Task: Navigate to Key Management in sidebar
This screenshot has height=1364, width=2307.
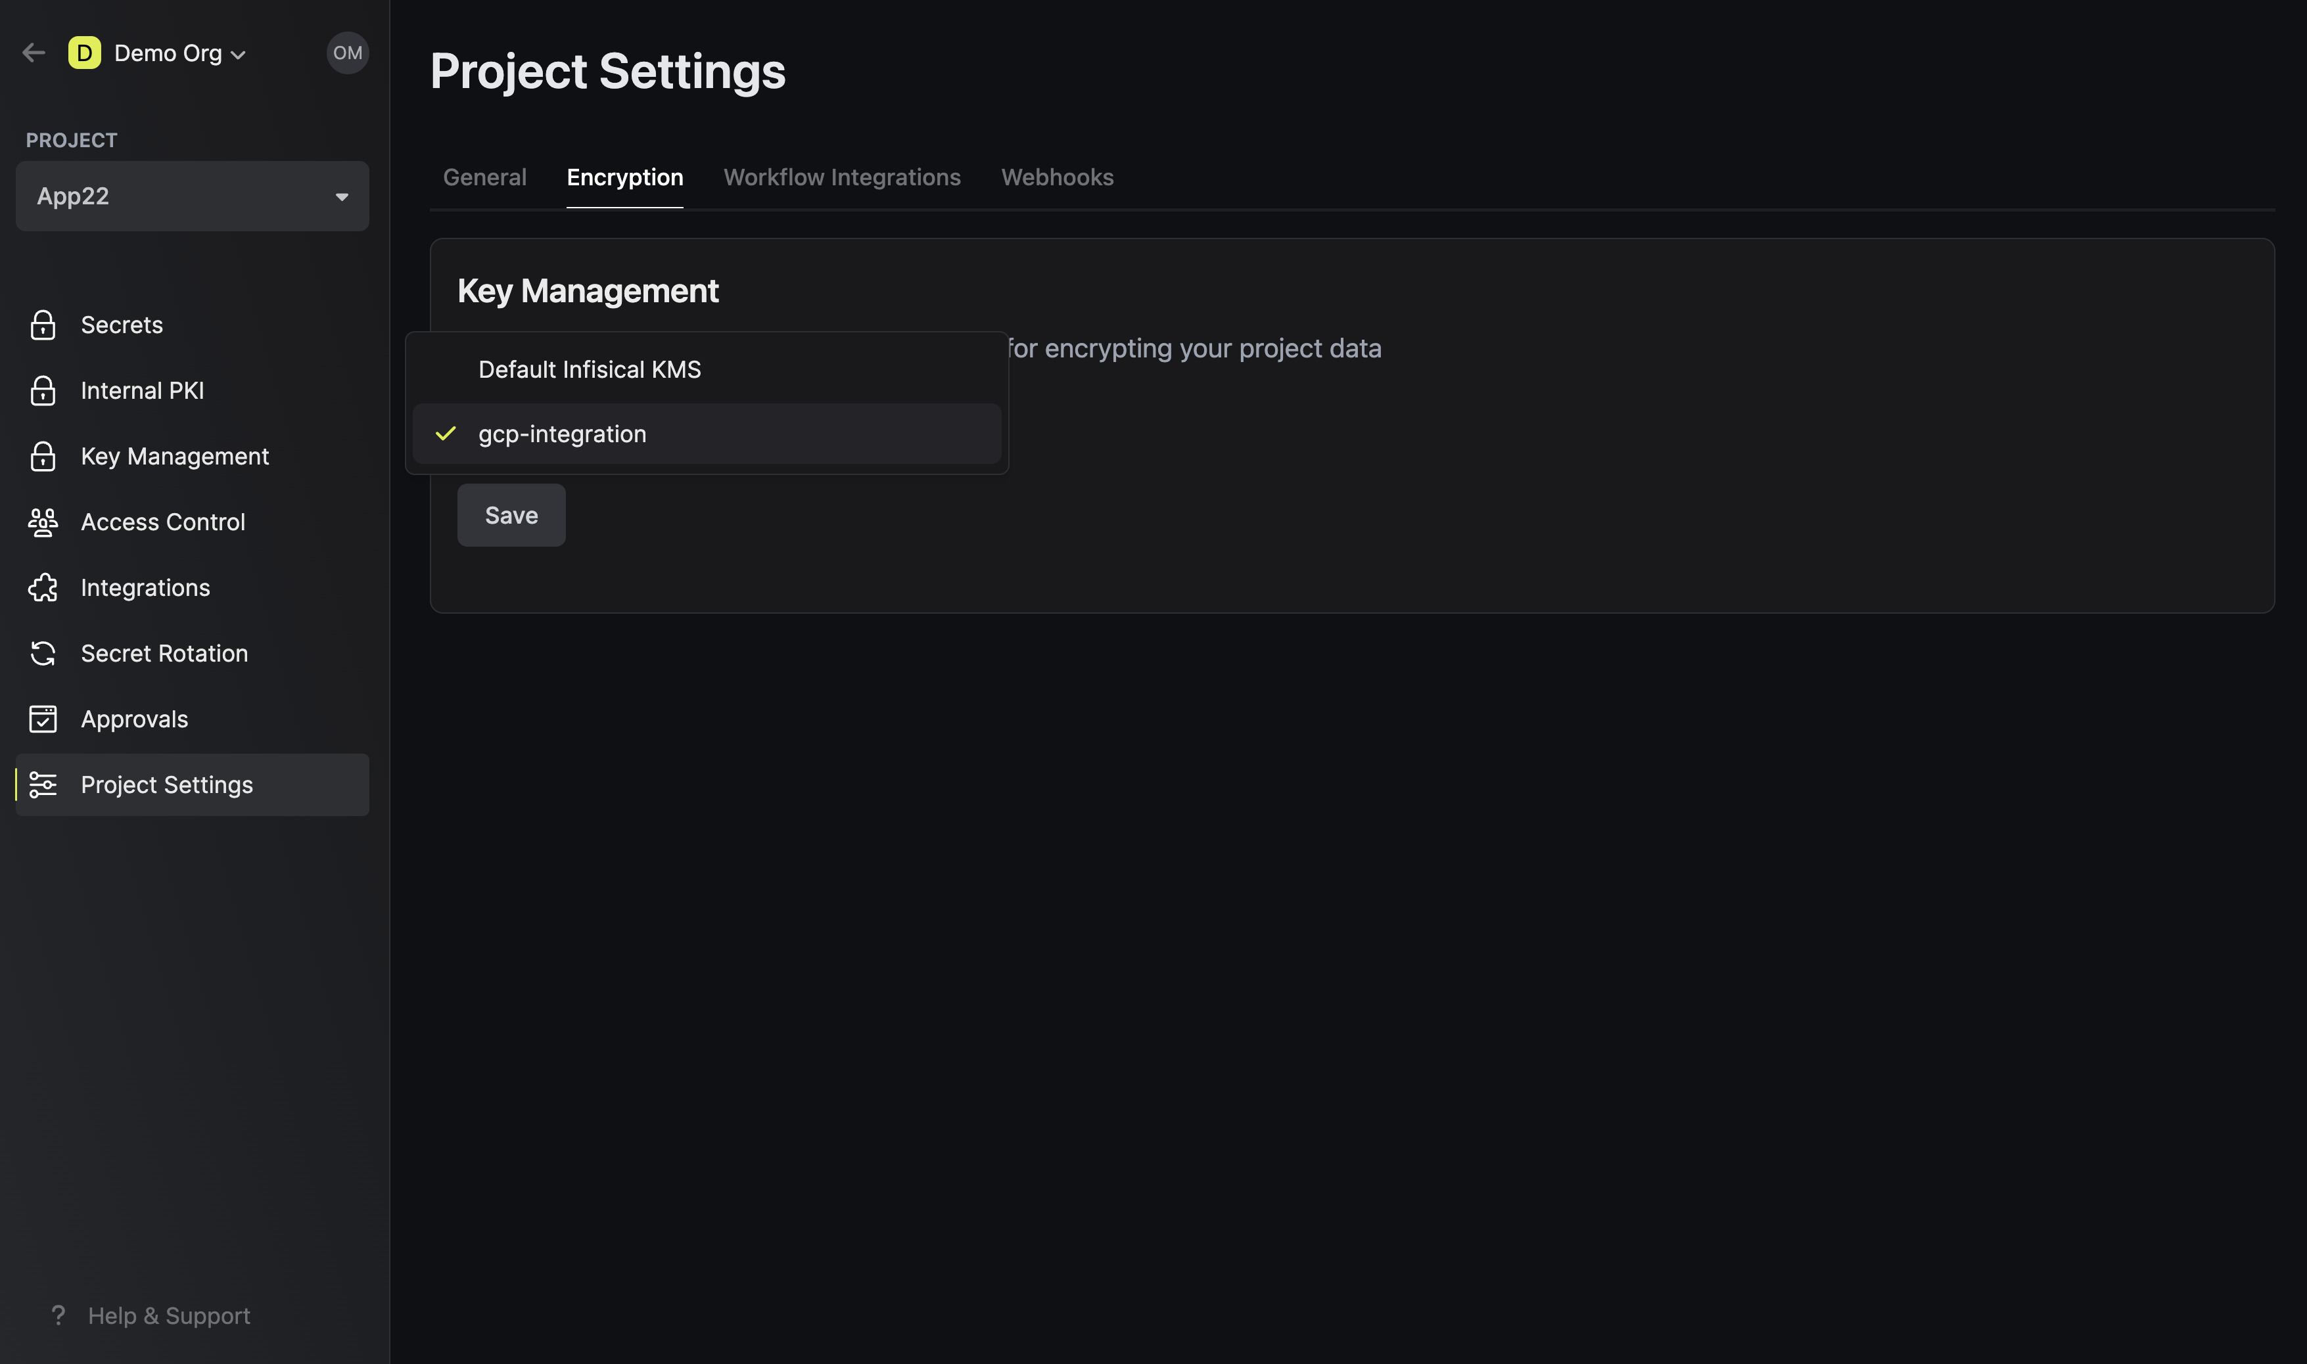Action: coord(192,457)
